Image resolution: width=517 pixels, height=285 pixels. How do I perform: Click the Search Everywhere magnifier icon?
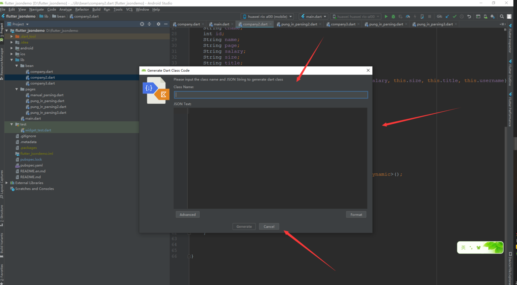tap(502, 17)
